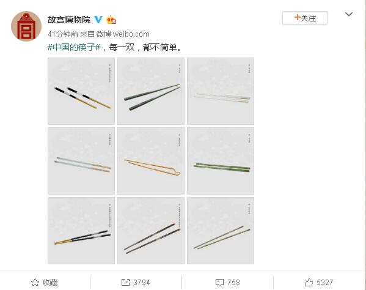Screen dimensions: 366x290
Task: Click the blue verified V badge
Action: point(98,20)
